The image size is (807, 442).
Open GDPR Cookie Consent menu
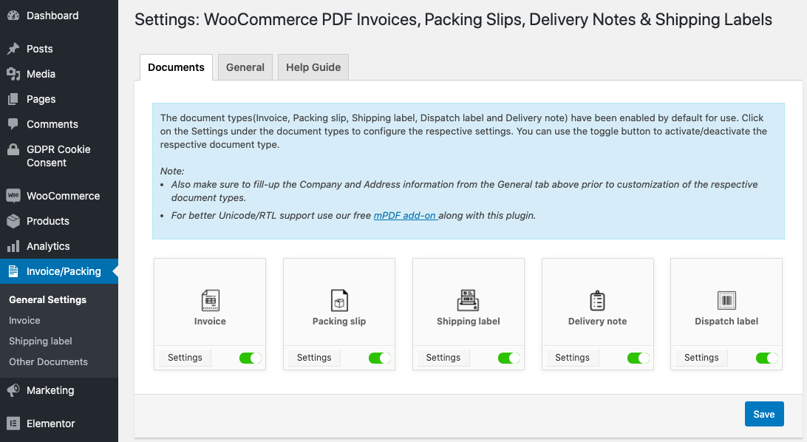[59, 156]
